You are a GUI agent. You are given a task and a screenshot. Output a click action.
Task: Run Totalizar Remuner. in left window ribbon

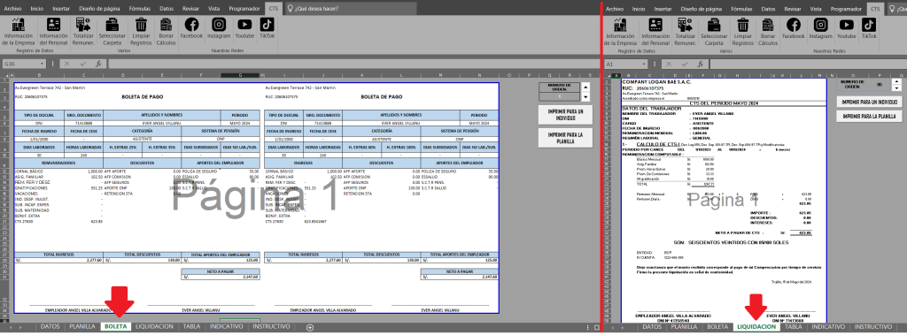[x=84, y=32]
